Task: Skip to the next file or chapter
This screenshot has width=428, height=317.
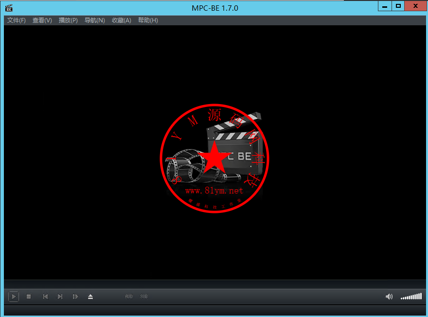Action: click(60, 297)
